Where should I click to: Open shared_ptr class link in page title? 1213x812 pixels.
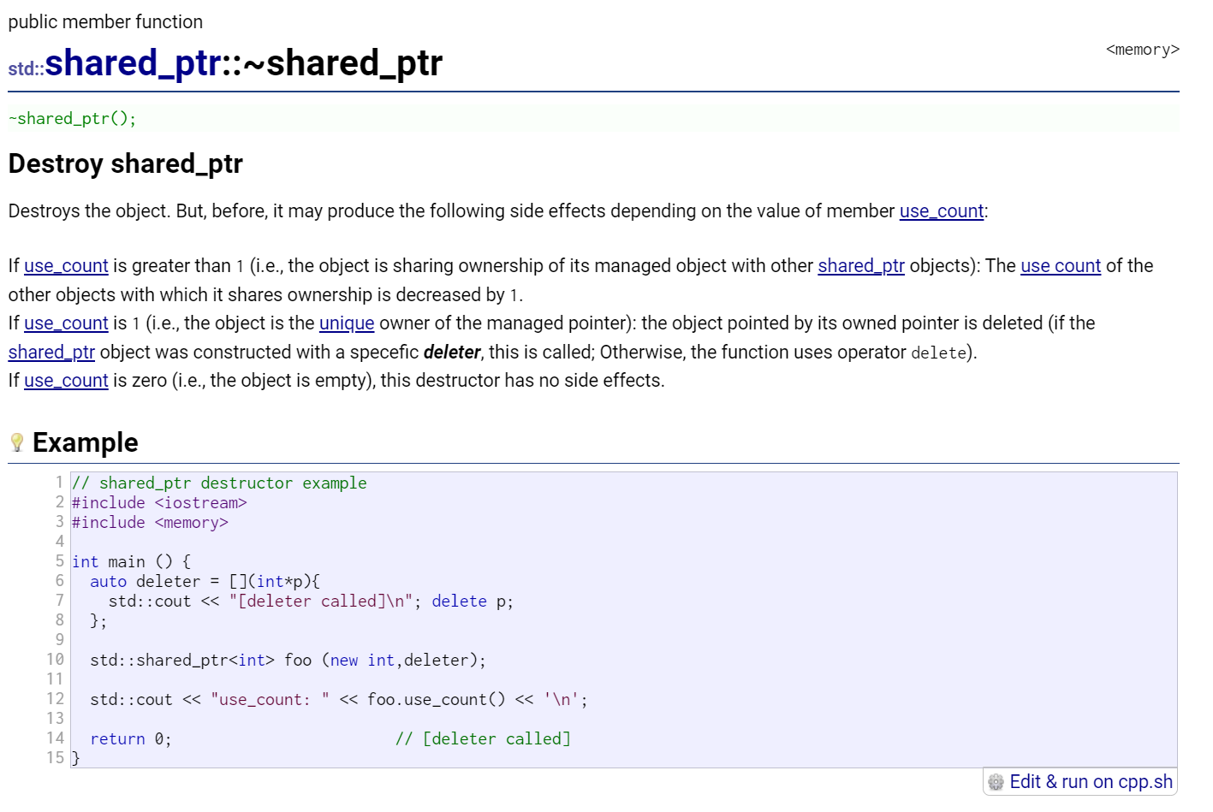133,63
